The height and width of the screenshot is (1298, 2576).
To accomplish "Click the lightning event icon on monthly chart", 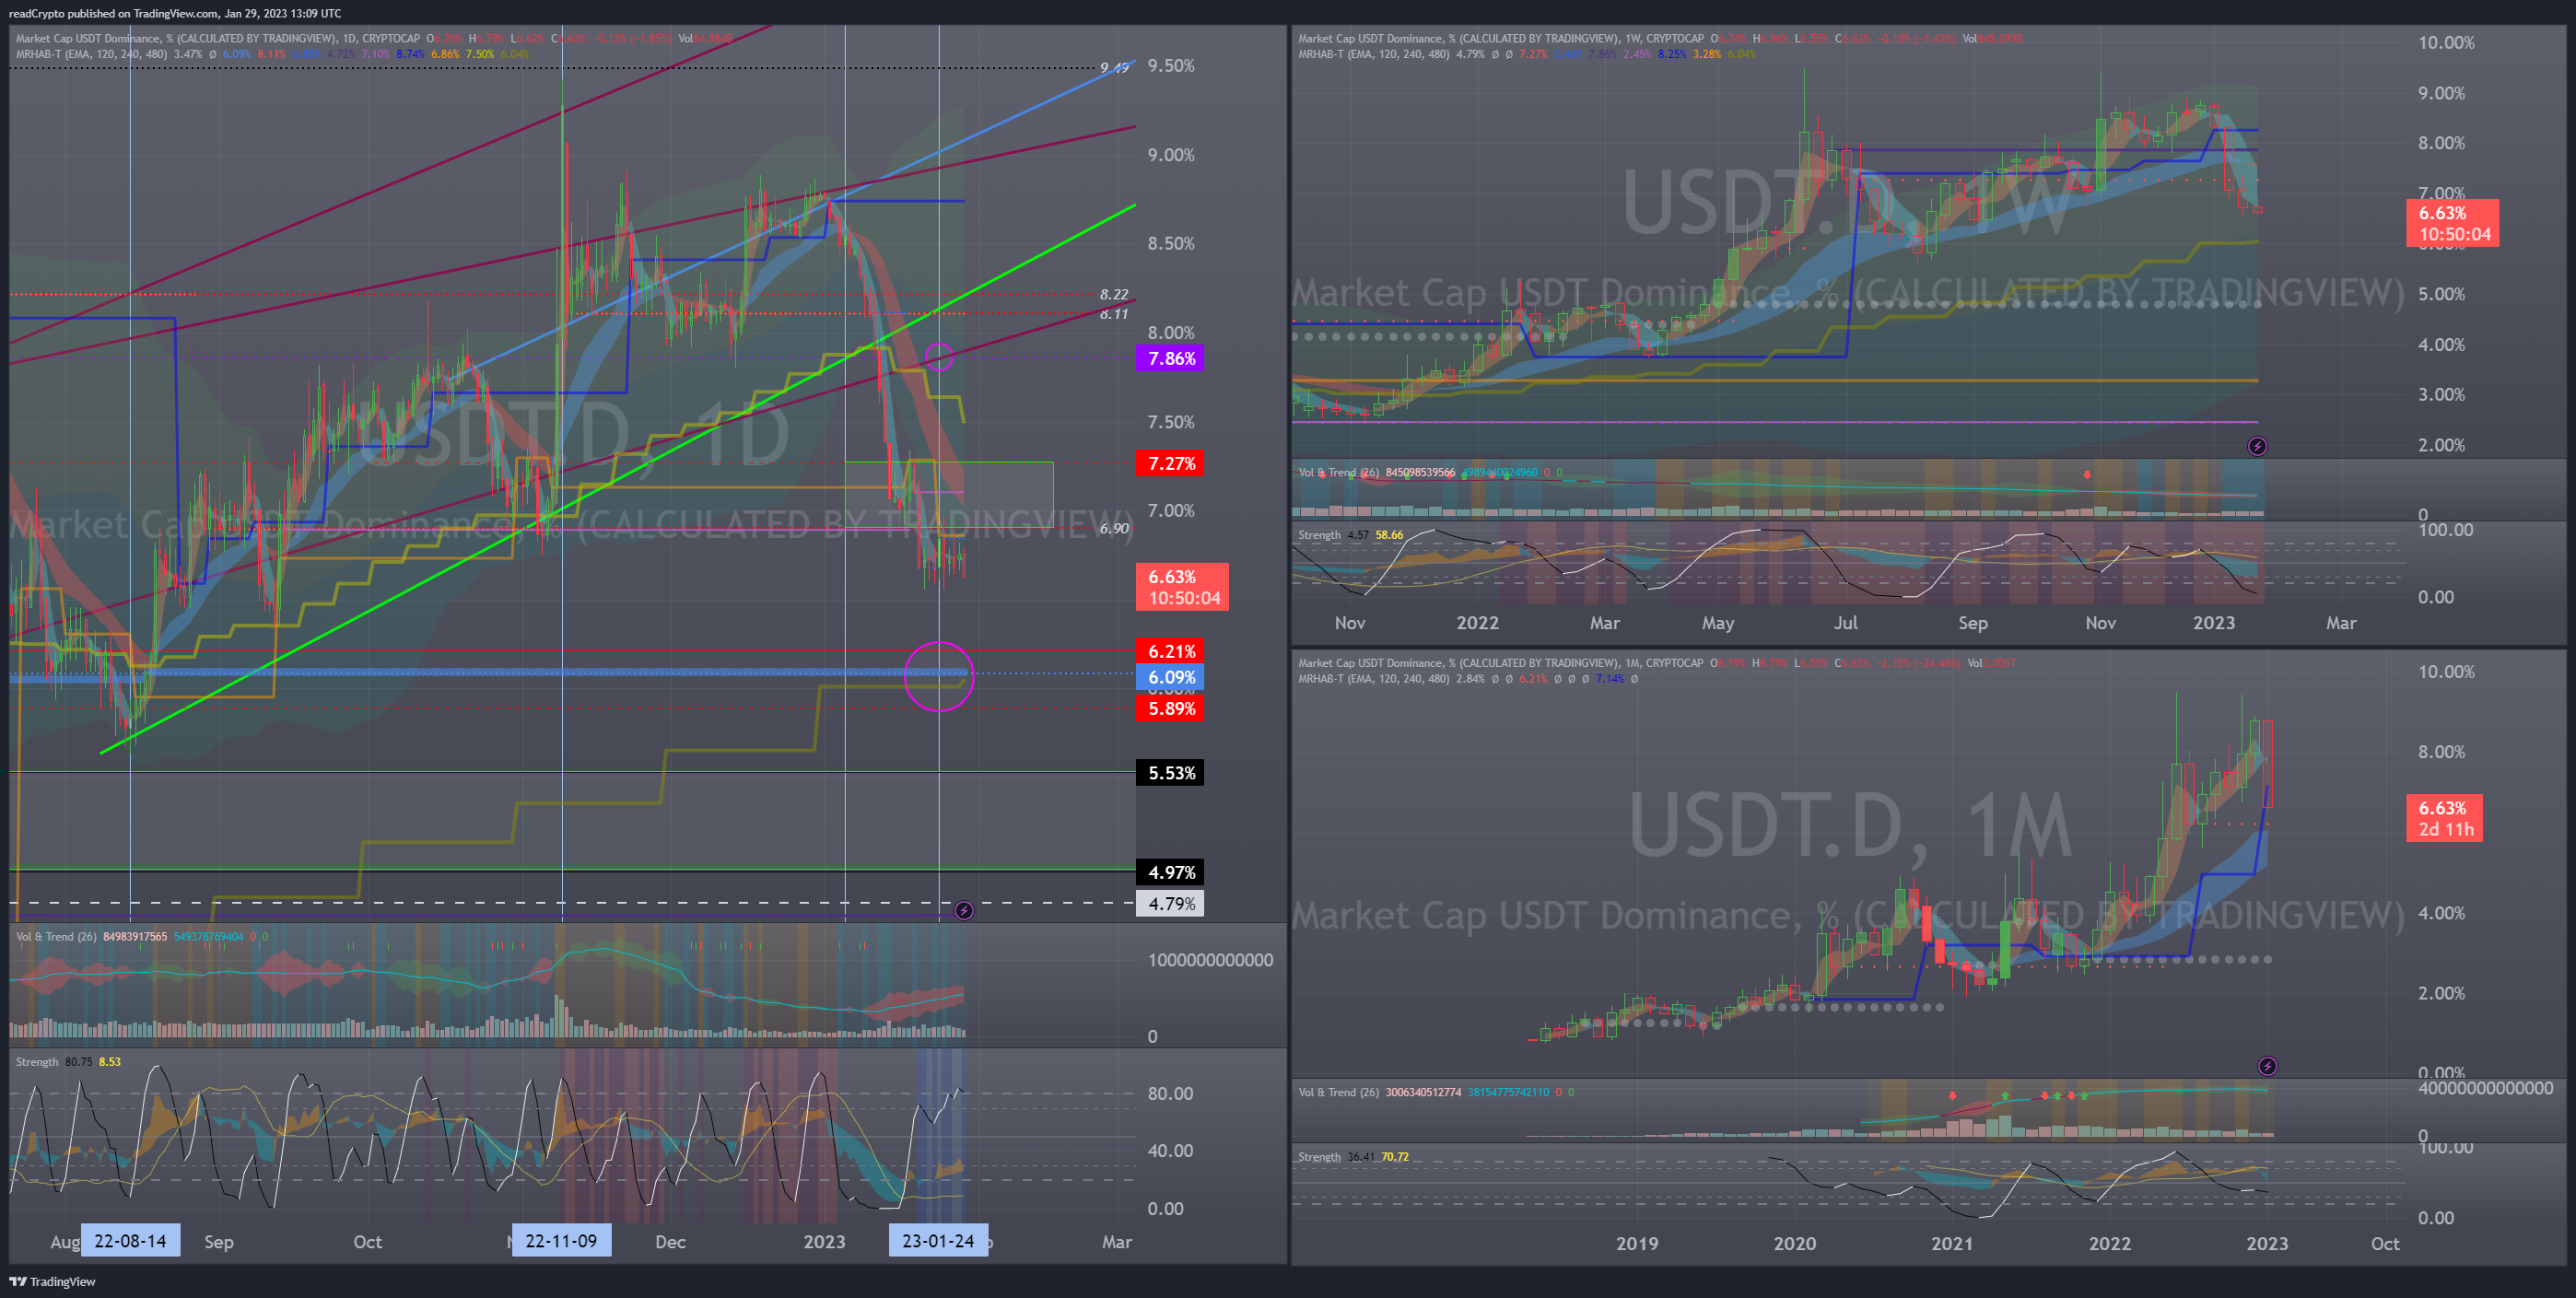I will point(2267,1066).
